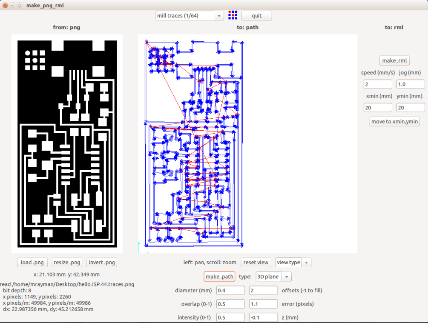Click the load .png button

(32, 262)
